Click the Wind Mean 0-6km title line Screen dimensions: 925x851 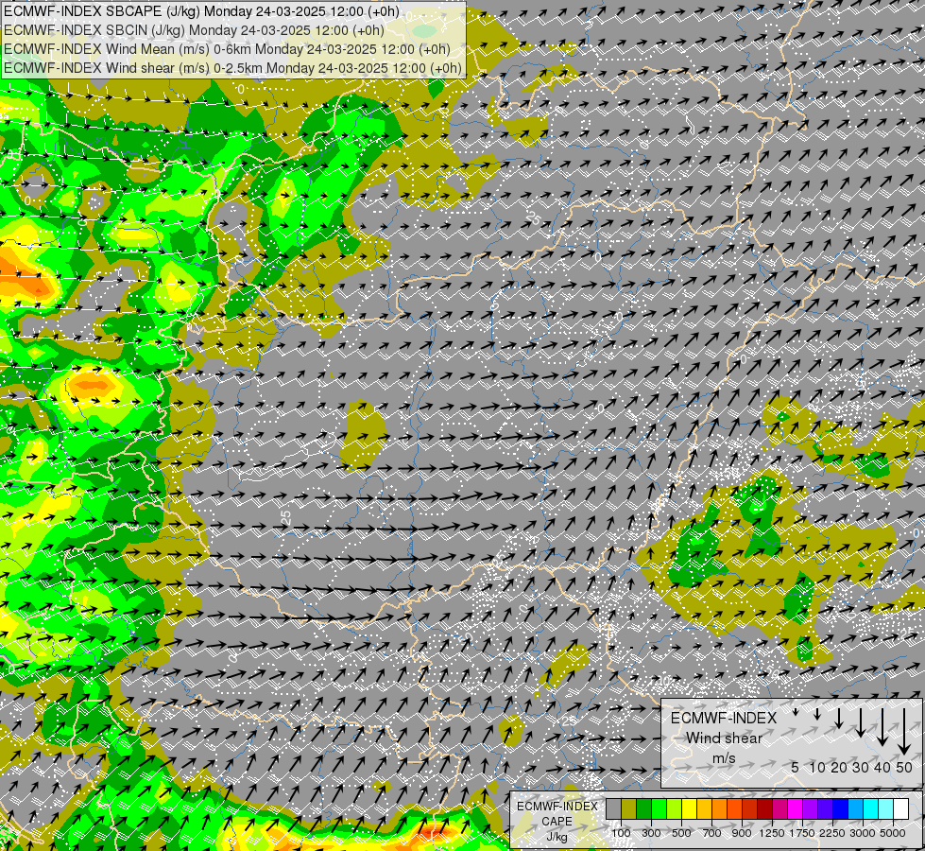pos(227,49)
